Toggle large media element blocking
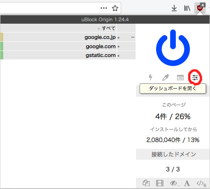This screenshot has width=210, height=189. (x=160, y=183)
